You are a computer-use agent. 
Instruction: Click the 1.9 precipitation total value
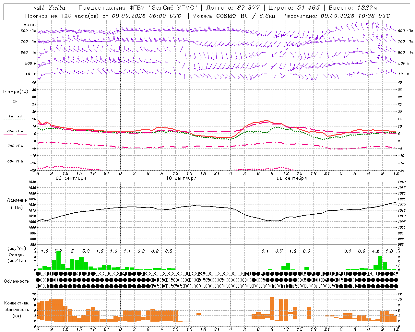click(113, 251)
